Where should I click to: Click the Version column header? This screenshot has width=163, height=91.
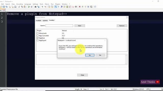pyautogui.click(x=64, y=31)
